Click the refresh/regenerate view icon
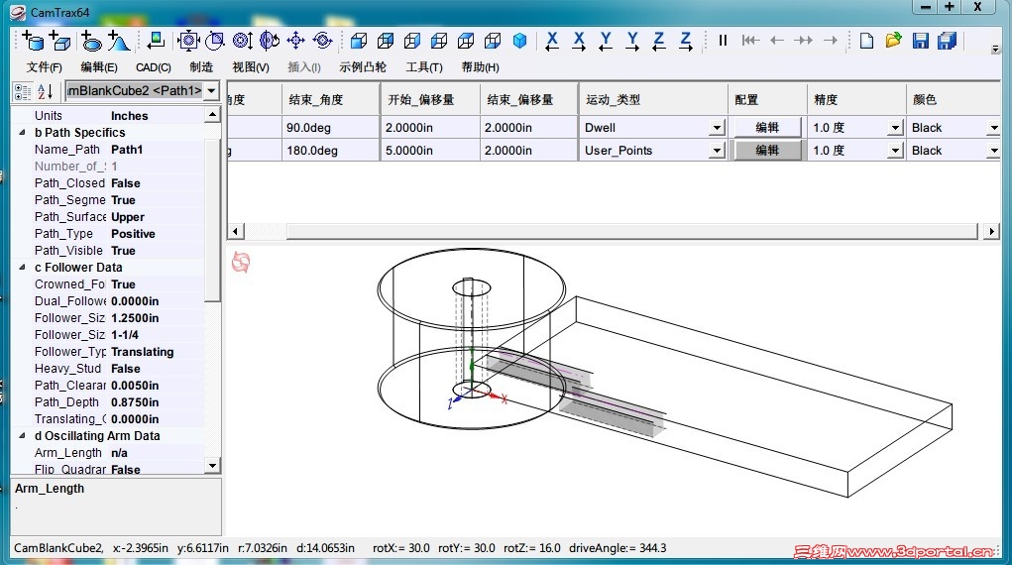The width and height of the screenshot is (1012, 565). point(323,41)
